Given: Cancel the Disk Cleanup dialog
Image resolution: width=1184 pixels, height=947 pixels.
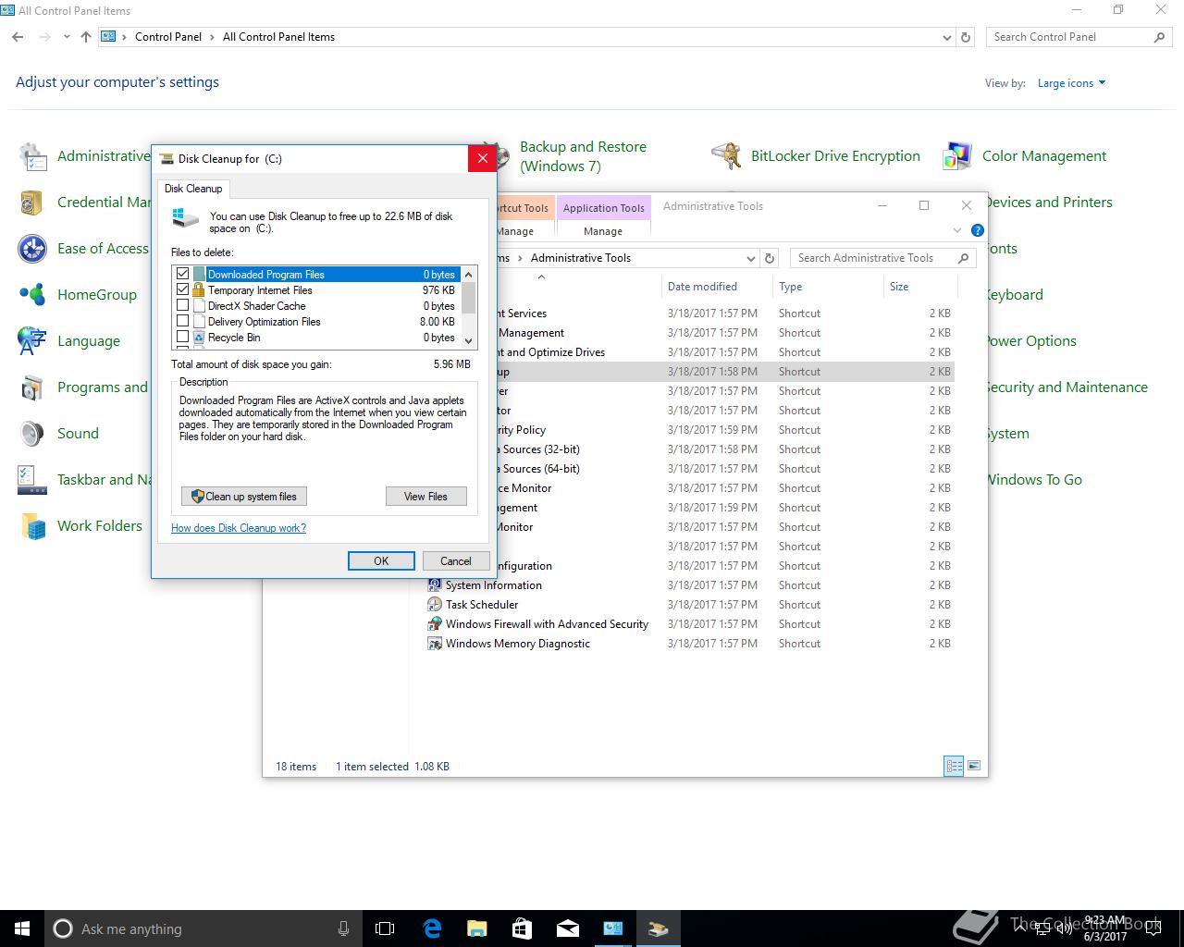Looking at the screenshot, I should pos(456,561).
